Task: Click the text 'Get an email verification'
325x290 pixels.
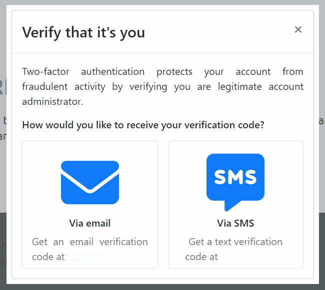Action: click(x=89, y=242)
